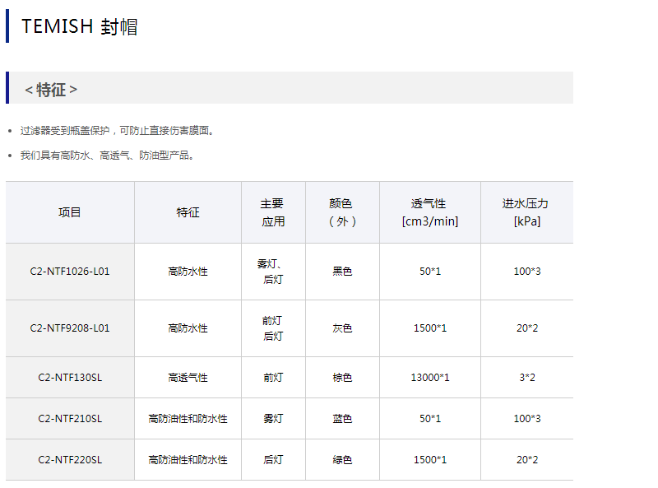Click the 进水压力 [kPa] column header
This screenshot has height=488, width=658.
pos(526,212)
